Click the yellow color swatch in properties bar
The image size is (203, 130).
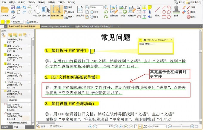tap(2, 22)
